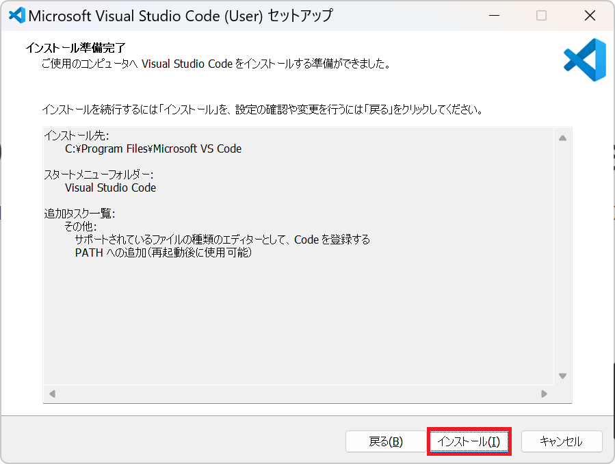Click the C:¥Program Files¥Microsoft VS Code path
The width and height of the screenshot is (615, 464).
[153, 149]
